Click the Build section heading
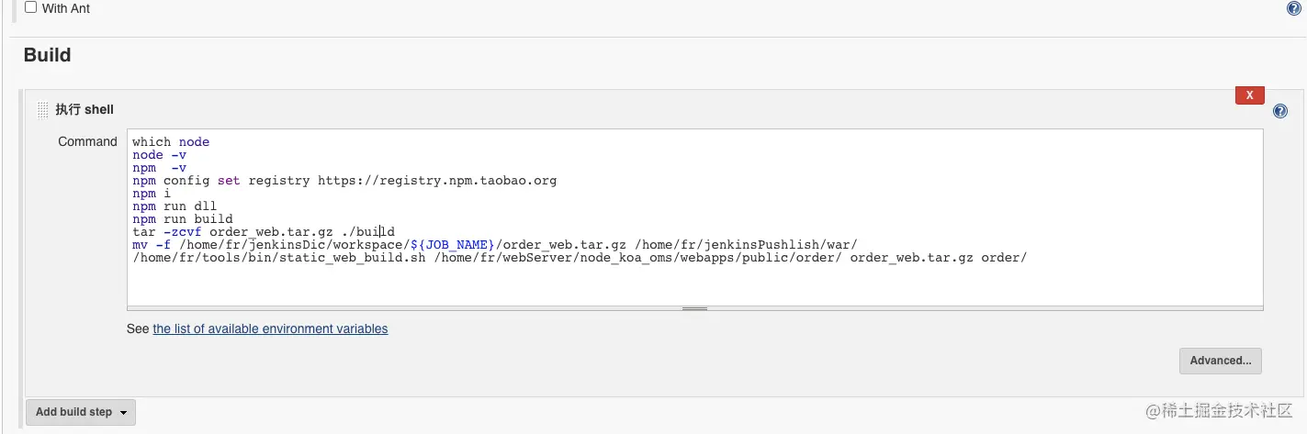Viewport: 1307px width, 434px height. click(x=47, y=55)
